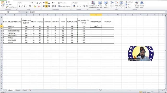The image size is (167, 93).
Task: Click Decrease Indent icon
Action: (53, 6)
